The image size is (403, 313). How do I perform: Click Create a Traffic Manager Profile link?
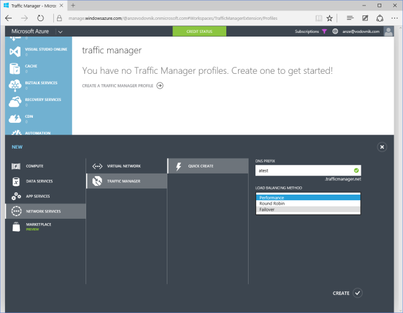(117, 86)
